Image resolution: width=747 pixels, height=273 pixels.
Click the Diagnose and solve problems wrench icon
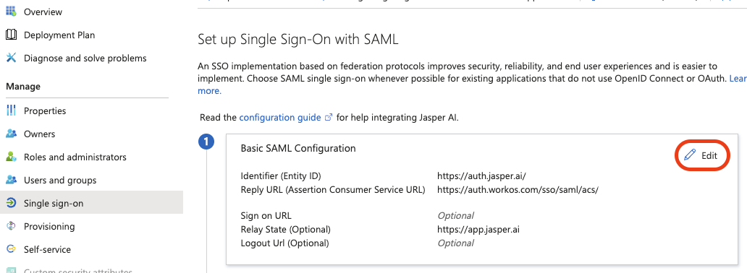click(x=11, y=58)
